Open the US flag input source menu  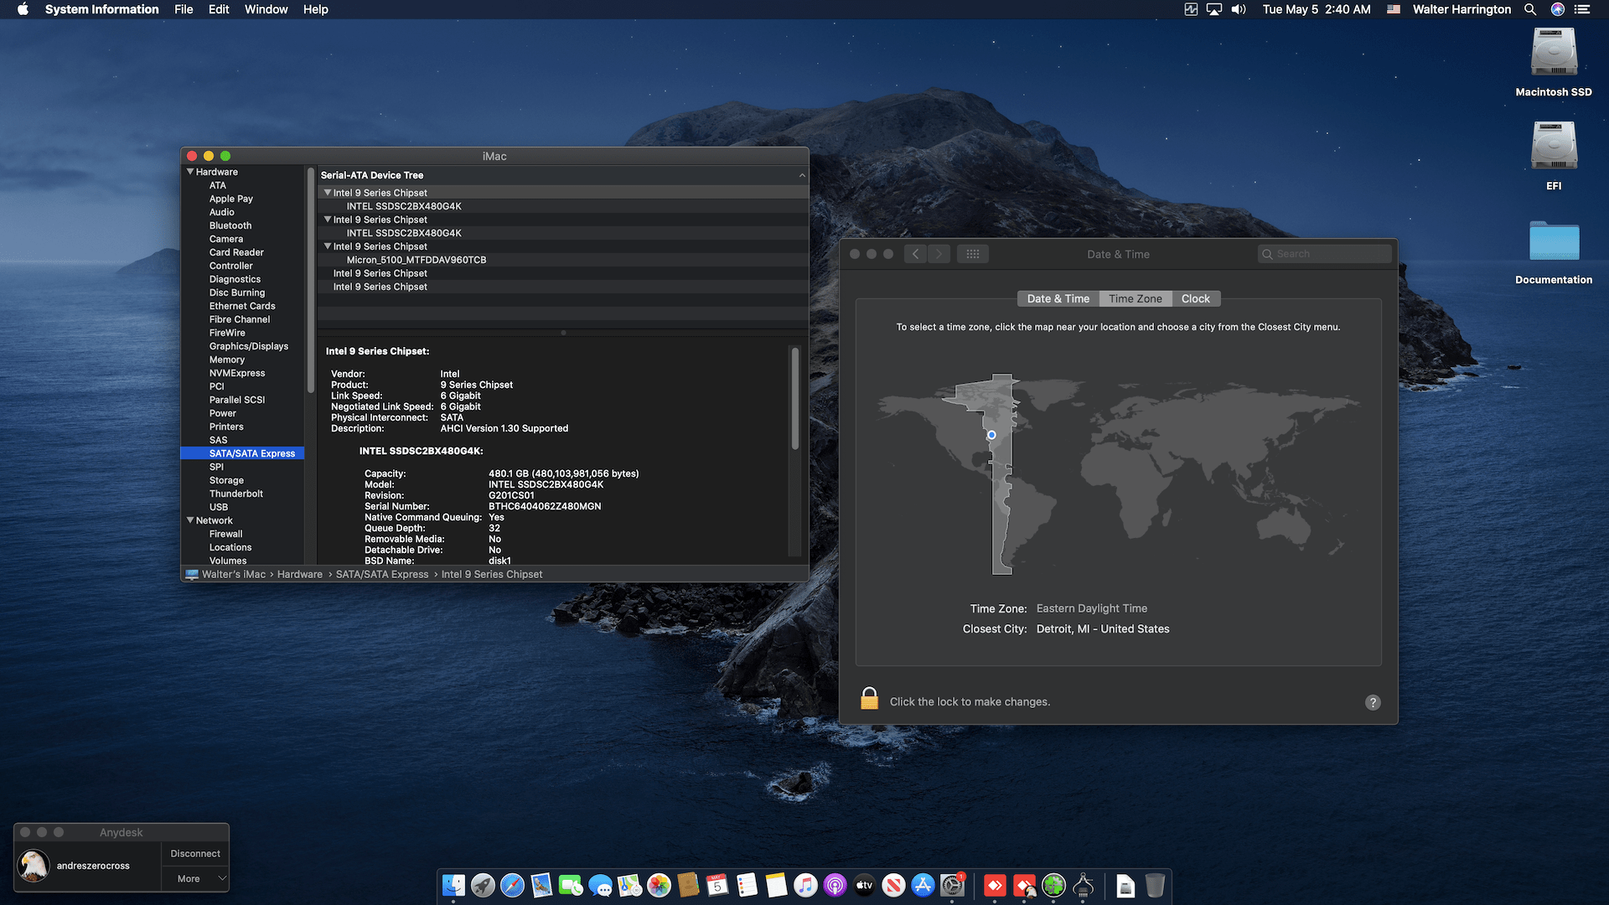(1394, 9)
